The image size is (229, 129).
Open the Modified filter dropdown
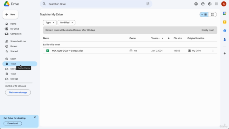pyautogui.click(x=66, y=23)
